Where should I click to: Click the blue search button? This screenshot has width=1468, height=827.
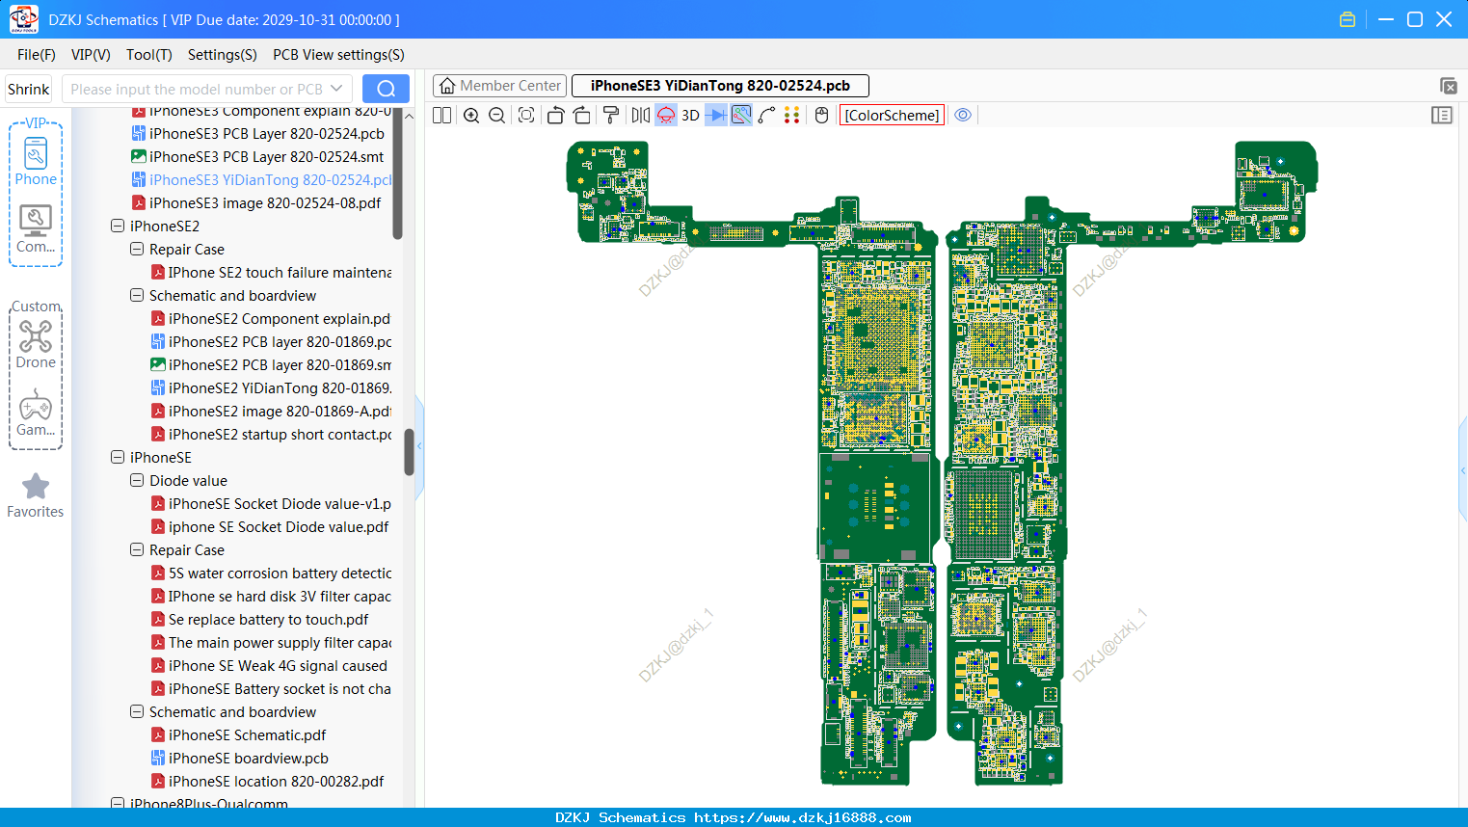[386, 89]
